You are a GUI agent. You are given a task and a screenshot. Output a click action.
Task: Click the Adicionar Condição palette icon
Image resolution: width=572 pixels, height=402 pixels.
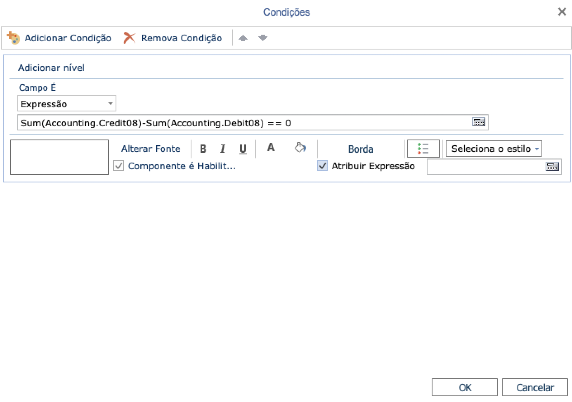coord(13,38)
